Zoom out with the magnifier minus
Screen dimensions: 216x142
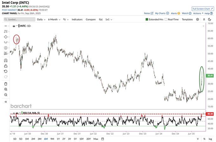tap(6, 95)
